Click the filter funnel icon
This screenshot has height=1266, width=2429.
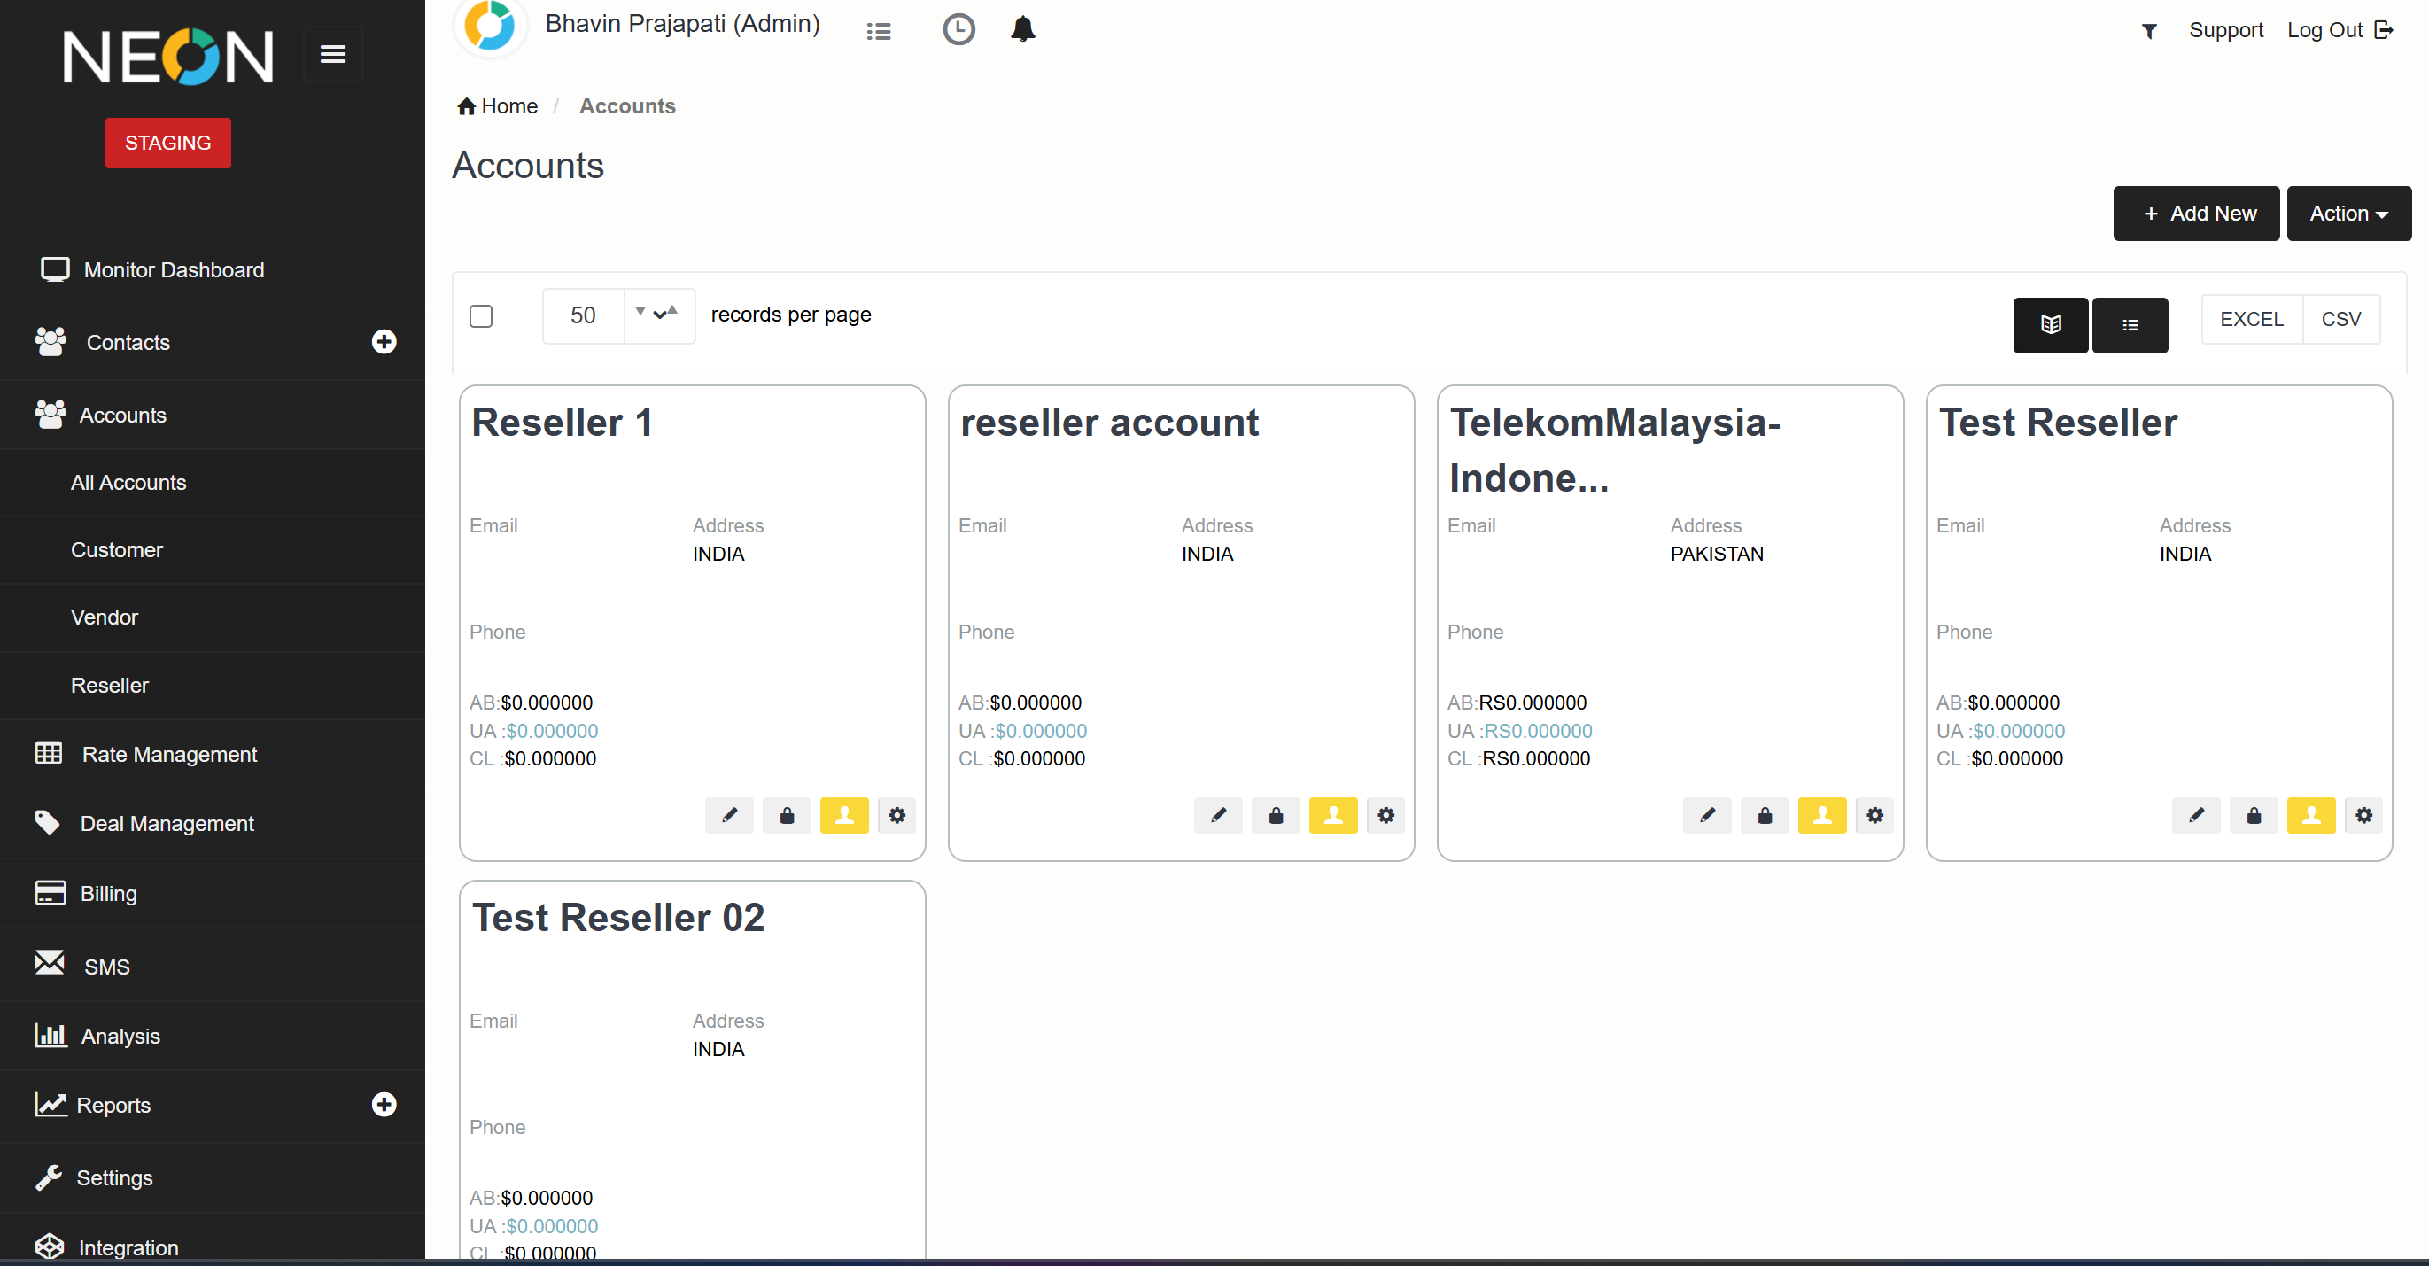click(x=2149, y=31)
